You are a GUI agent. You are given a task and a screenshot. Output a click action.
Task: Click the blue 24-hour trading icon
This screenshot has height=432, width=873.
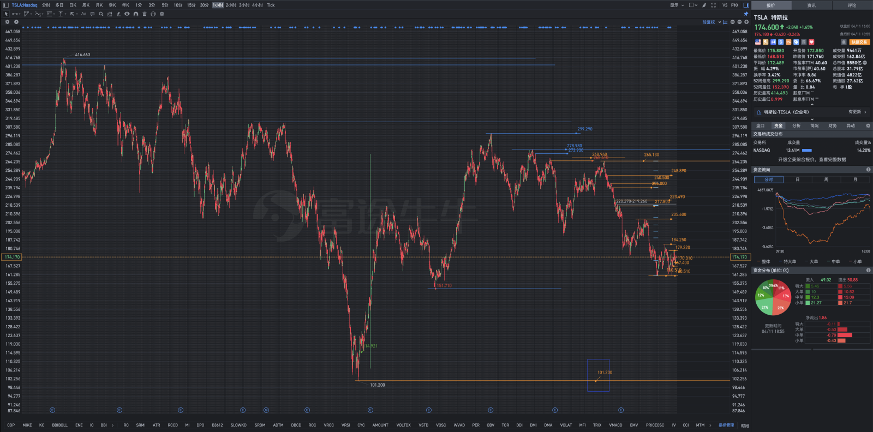point(773,42)
